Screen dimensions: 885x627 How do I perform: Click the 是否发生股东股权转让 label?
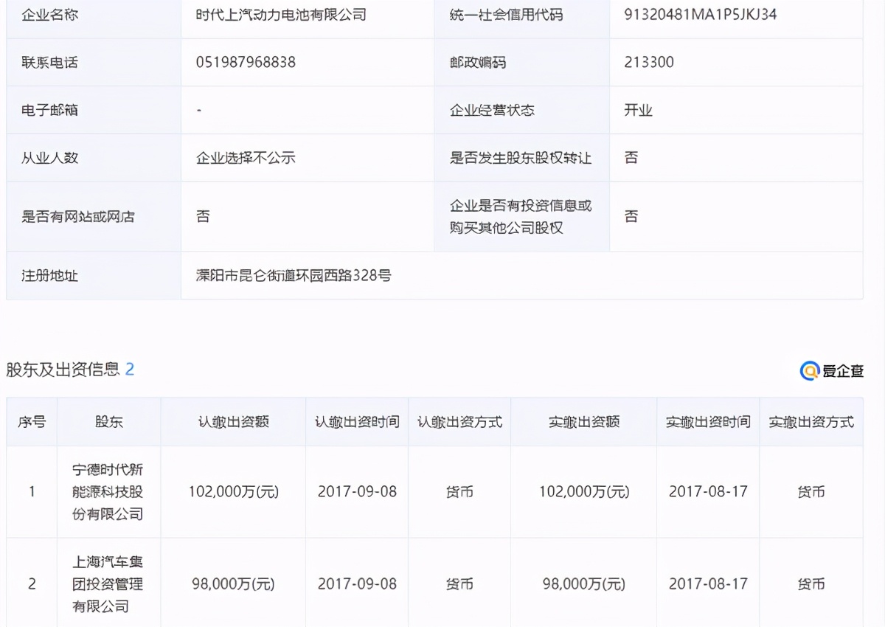521,158
